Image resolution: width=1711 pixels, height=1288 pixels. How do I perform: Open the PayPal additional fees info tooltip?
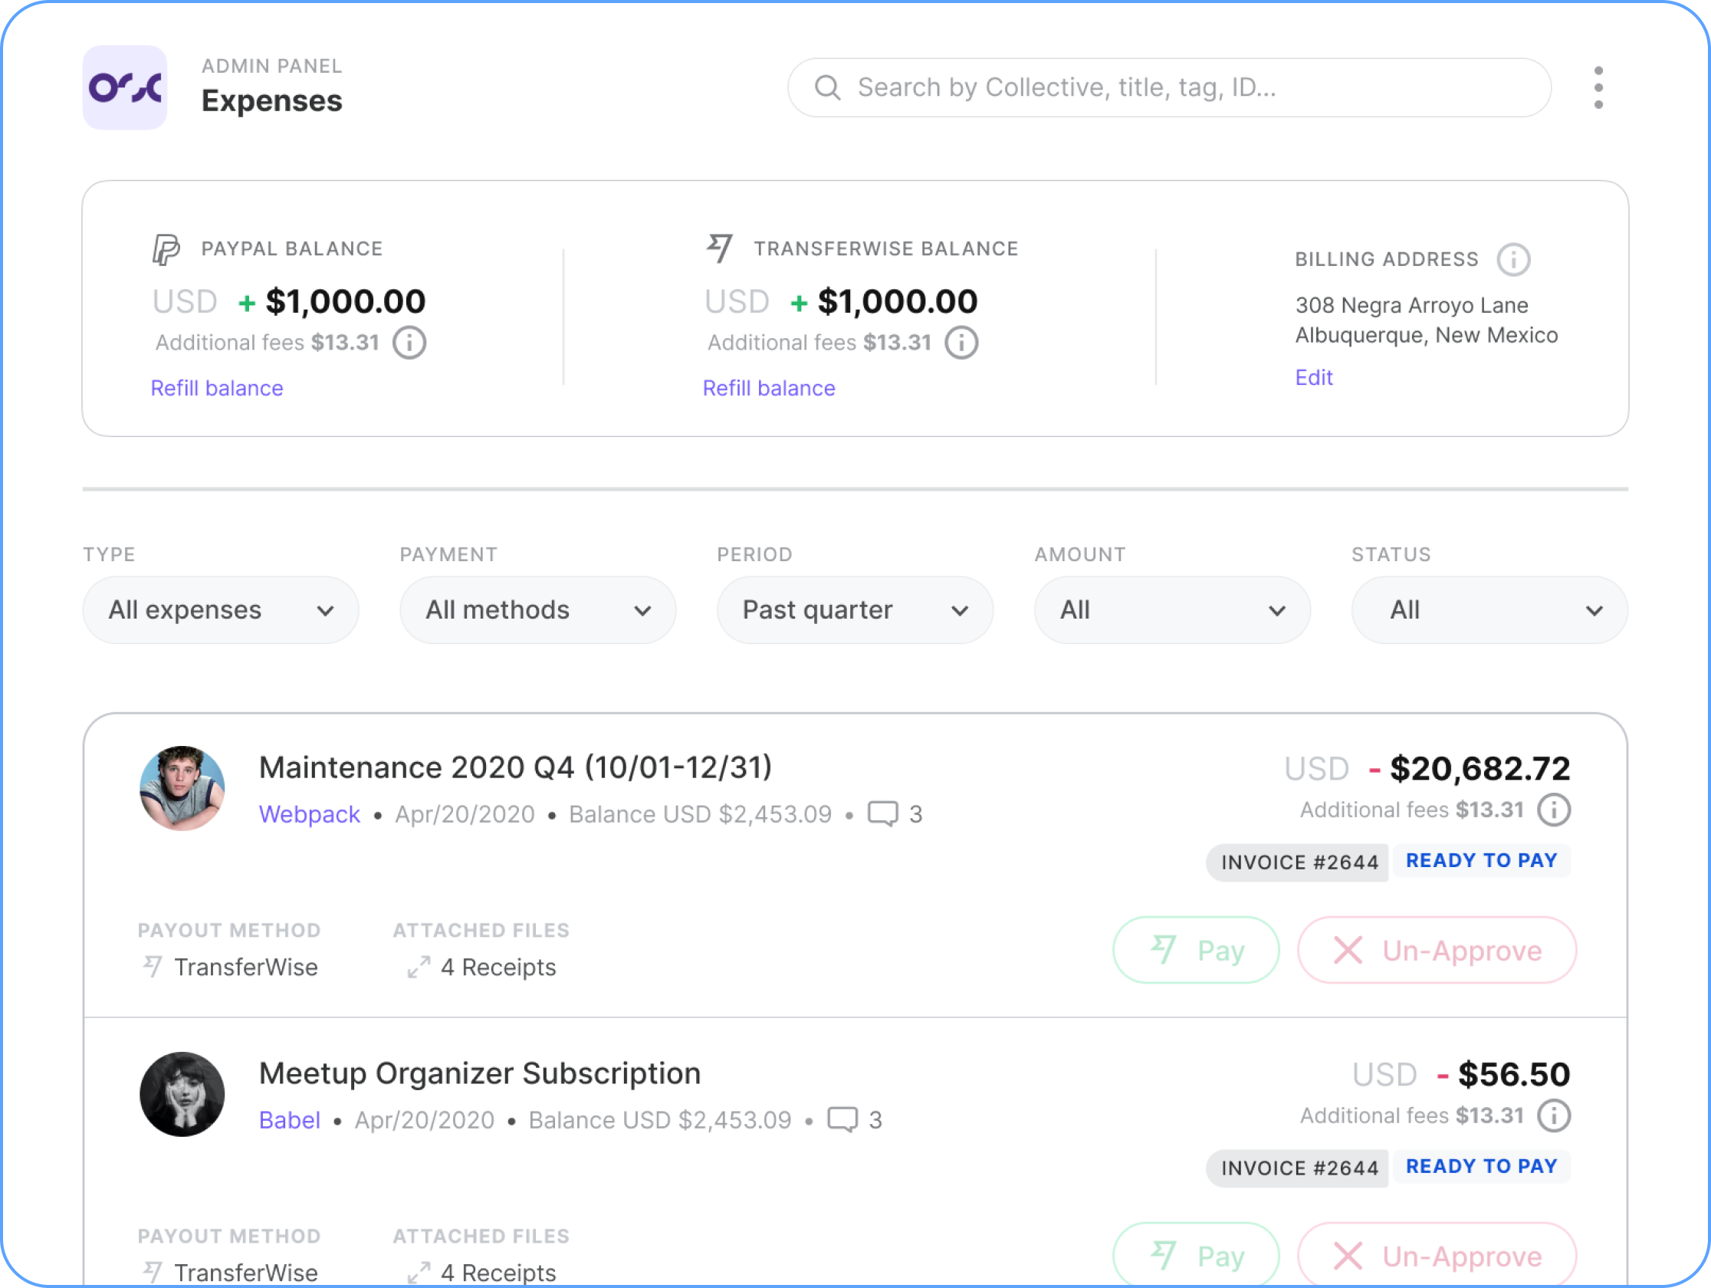pos(409,342)
